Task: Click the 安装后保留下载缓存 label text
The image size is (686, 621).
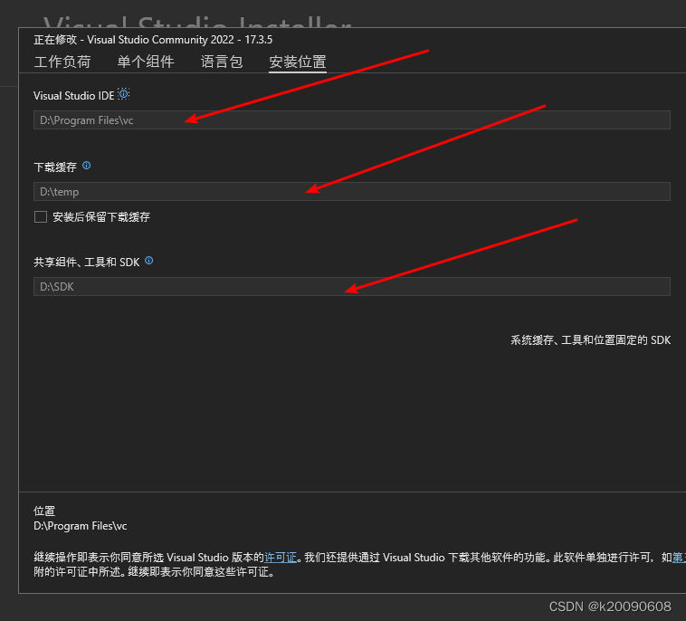Action: coord(101,216)
